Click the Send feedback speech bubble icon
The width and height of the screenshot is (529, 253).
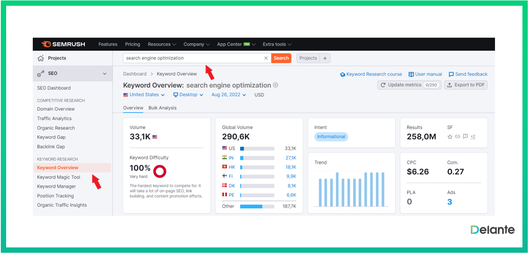451,75
